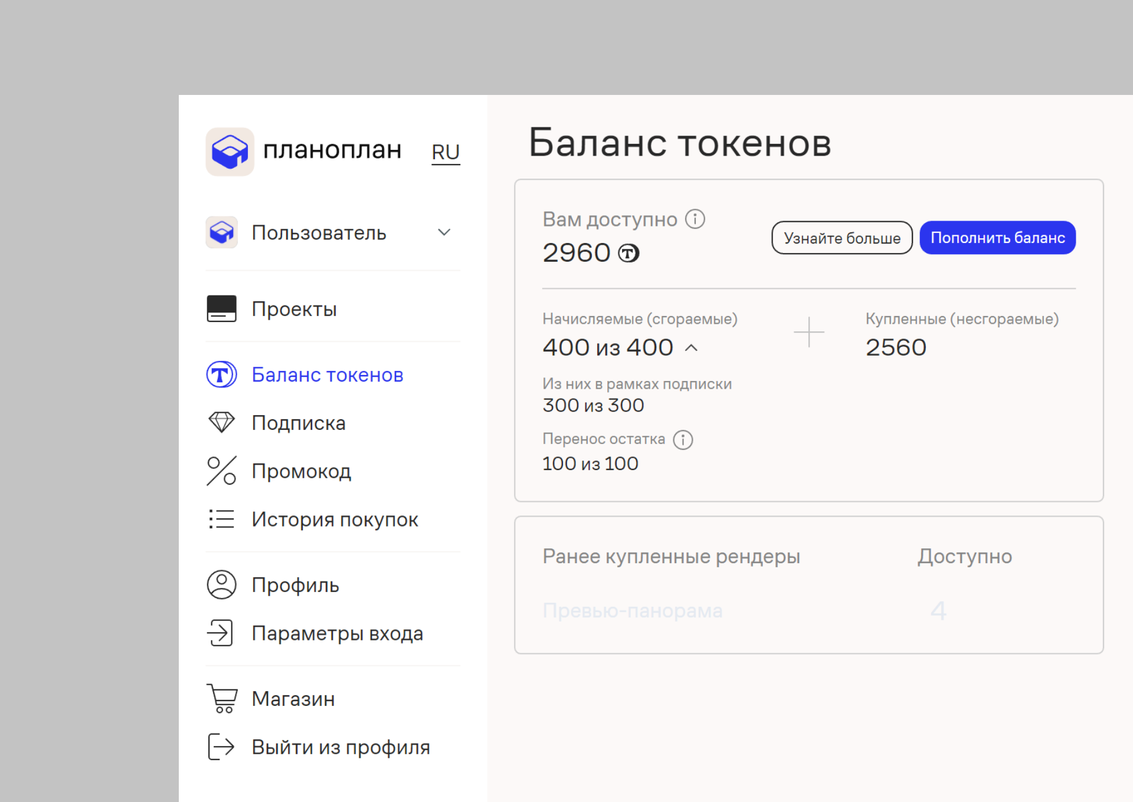1133x802 pixels.
Task: Click the Магазин shopping cart icon
Action: 221,698
